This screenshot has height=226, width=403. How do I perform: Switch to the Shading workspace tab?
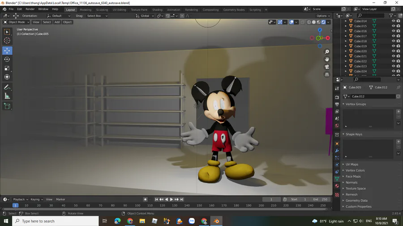click(157, 10)
